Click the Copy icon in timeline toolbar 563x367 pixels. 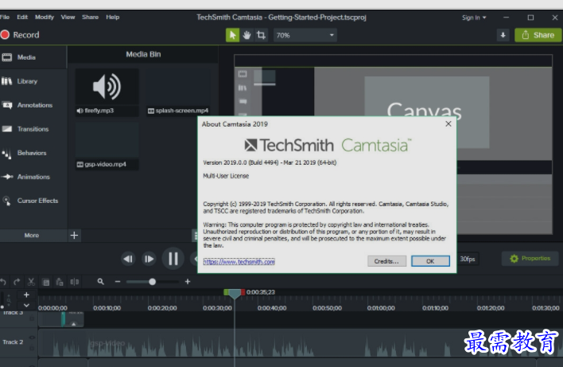tap(46, 282)
